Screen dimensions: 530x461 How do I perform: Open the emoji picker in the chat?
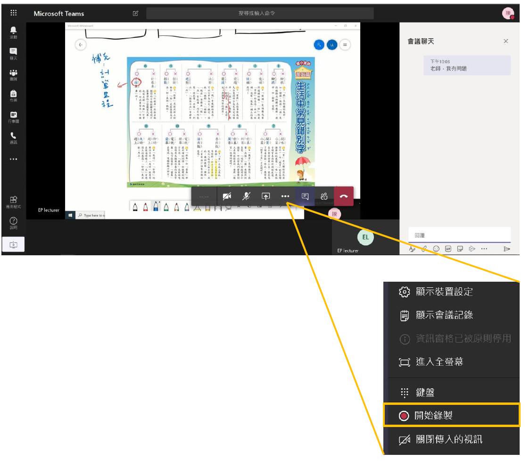click(436, 249)
